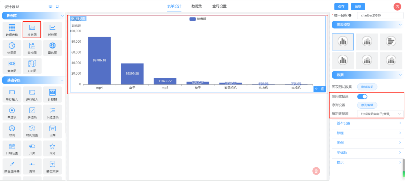The width and height of the screenshot is (405, 181).
Task: Click the 预览 preview button
Action: click(358, 6)
